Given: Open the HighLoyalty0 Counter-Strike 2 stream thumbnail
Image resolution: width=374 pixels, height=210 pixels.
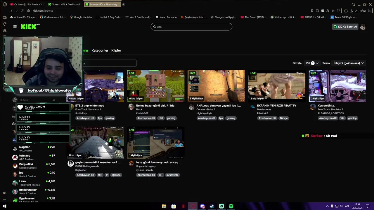Looking at the screenshot, I should (x=216, y=86).
